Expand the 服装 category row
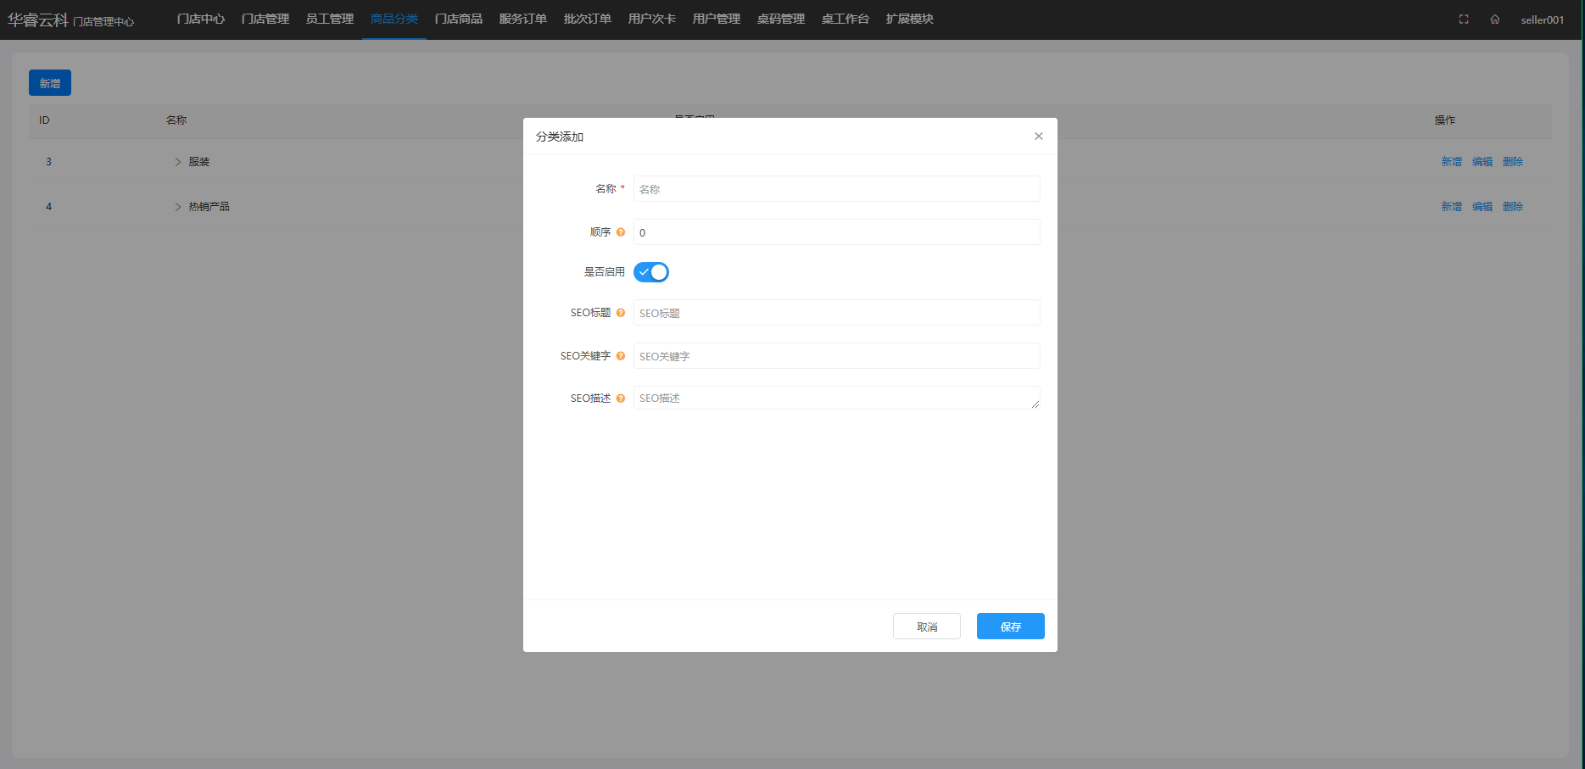This screenshot has height=769, width=1585. click(178, 162)
